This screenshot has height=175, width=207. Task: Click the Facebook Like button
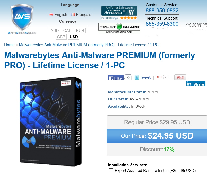point(116,78)
